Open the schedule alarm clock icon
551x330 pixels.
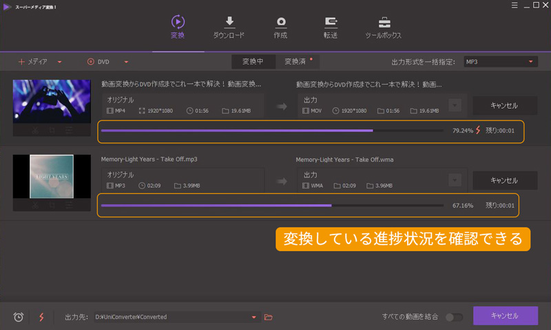19,317
